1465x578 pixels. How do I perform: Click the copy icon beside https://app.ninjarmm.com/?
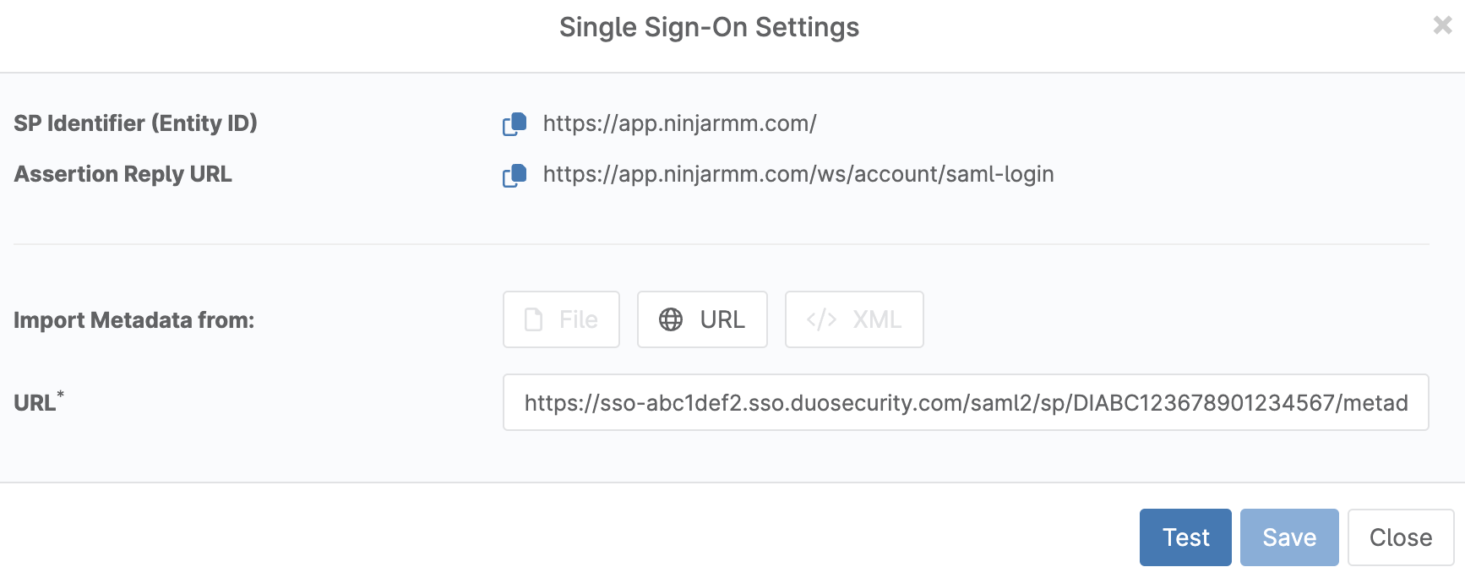[x=514, y=124]
